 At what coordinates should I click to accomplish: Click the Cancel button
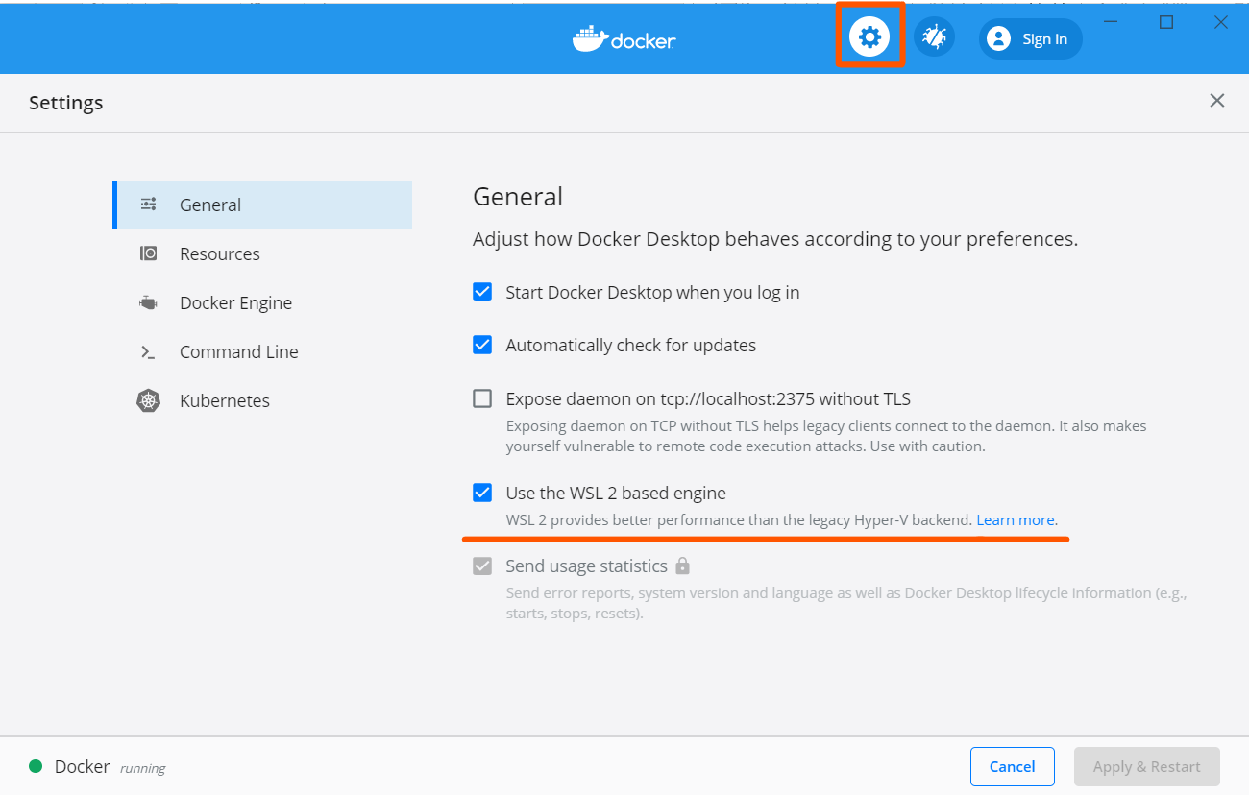tap(1012, 766)
